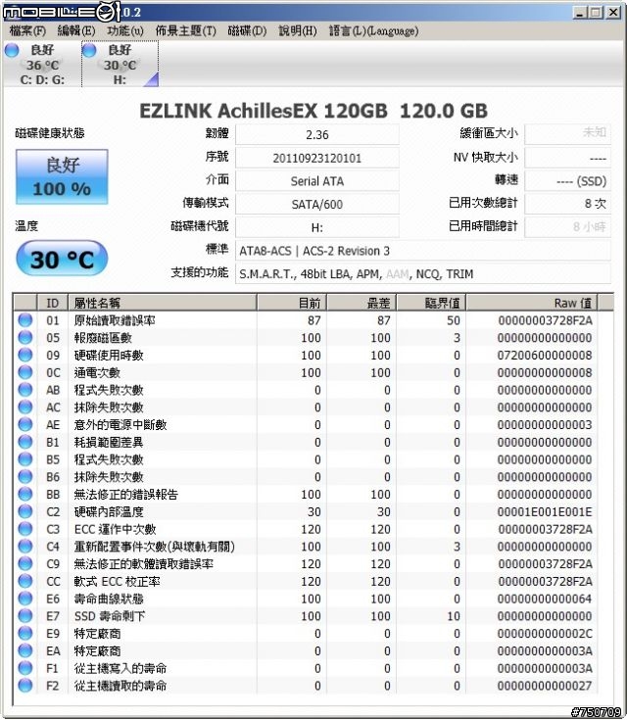Click the status orb on H: tab

pos(89,50)
